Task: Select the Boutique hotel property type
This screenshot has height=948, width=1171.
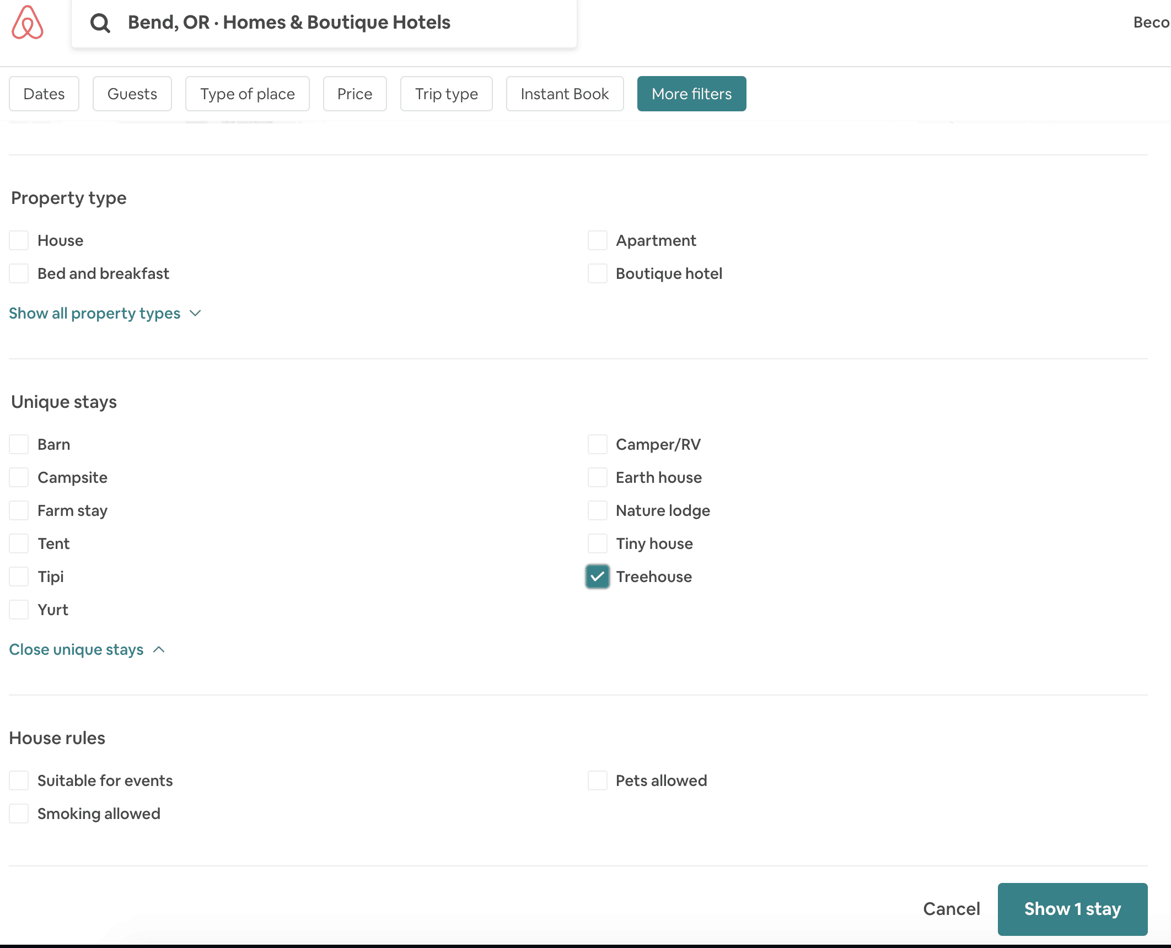Action: click(x=597, y=273)
